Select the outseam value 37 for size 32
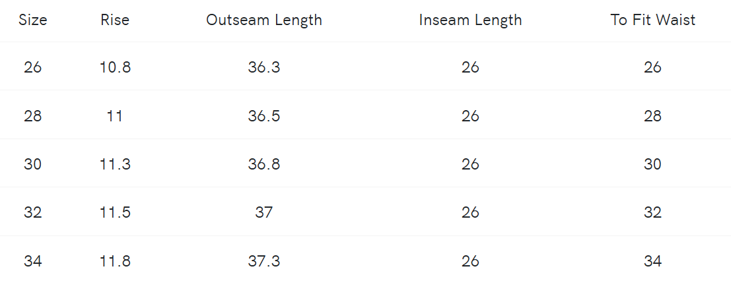Image resolution: width=731 pixels, height=281 pixels. 264,212
